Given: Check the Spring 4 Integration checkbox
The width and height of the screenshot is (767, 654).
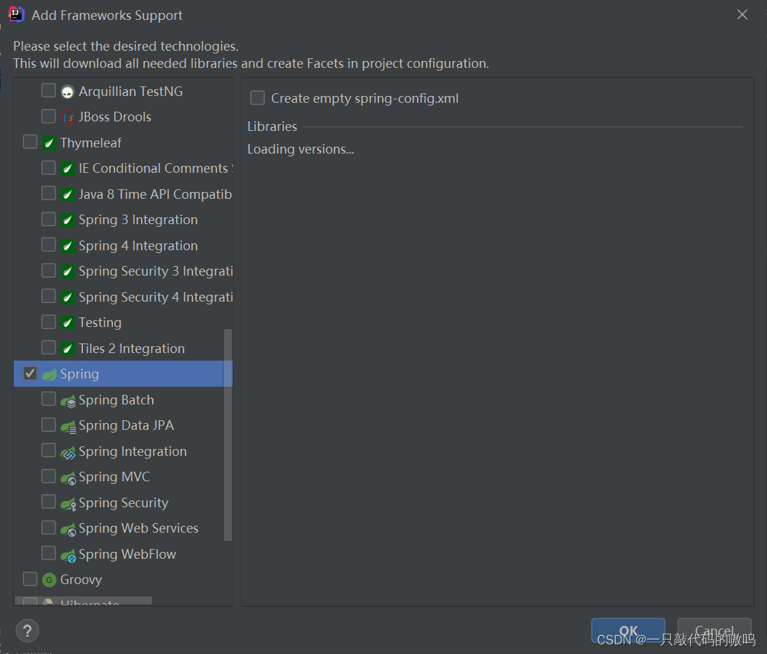Looking at the screenshot, I should (x=49, y=244).
